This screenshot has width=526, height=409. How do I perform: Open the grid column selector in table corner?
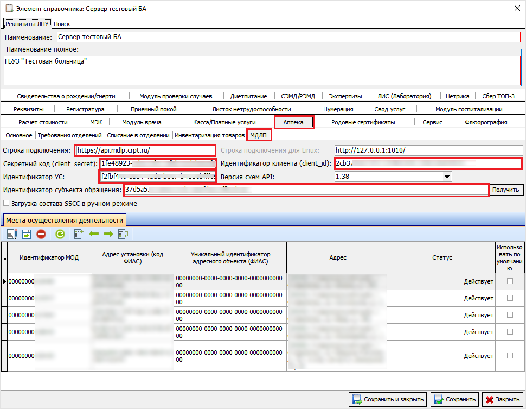(4, 257)
